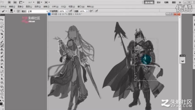Select the Blur tool
195x110 pixels.
[x=2, y=64]
